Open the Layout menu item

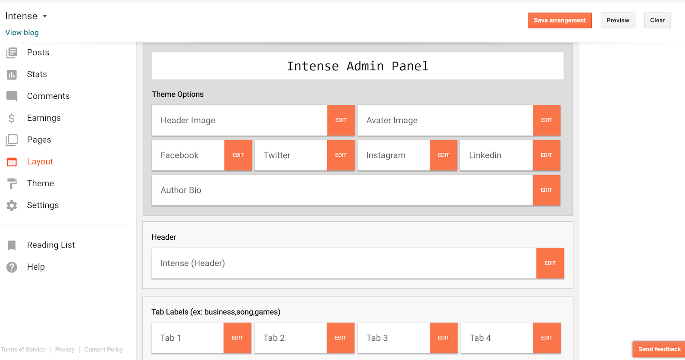pos(40,162)
